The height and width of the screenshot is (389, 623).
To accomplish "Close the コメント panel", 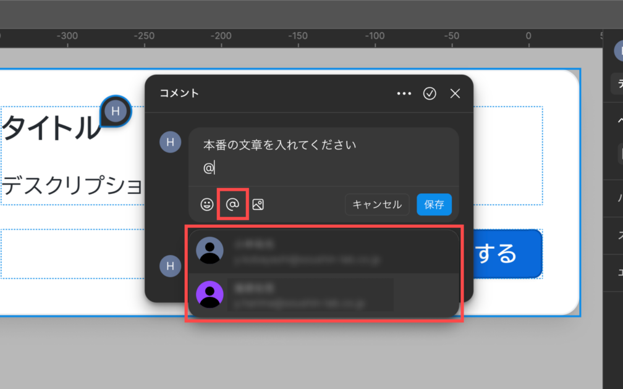I will (x=456, y=93).
